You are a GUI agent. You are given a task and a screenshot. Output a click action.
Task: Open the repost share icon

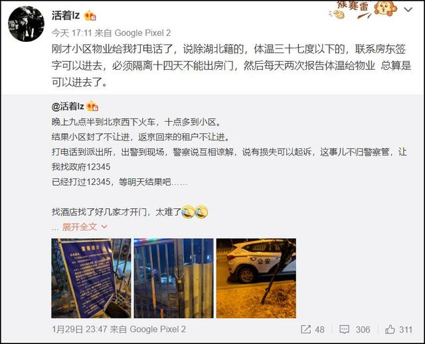click(305, 329)
